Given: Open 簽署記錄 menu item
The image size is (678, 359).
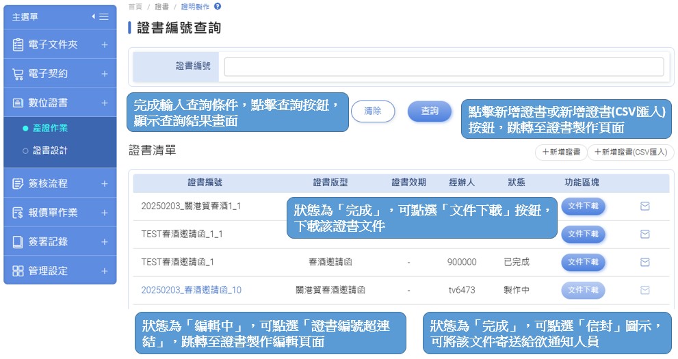Looking at the screenshot, I should point(60,241).
